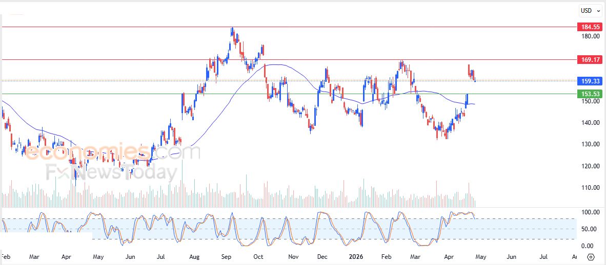Click the red 169.17 resistance label

[589, 60]
